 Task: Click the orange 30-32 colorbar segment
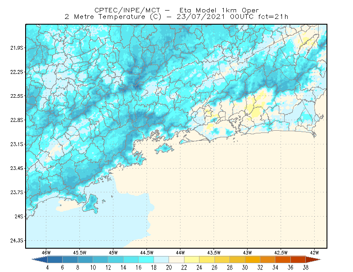(252, 260)
